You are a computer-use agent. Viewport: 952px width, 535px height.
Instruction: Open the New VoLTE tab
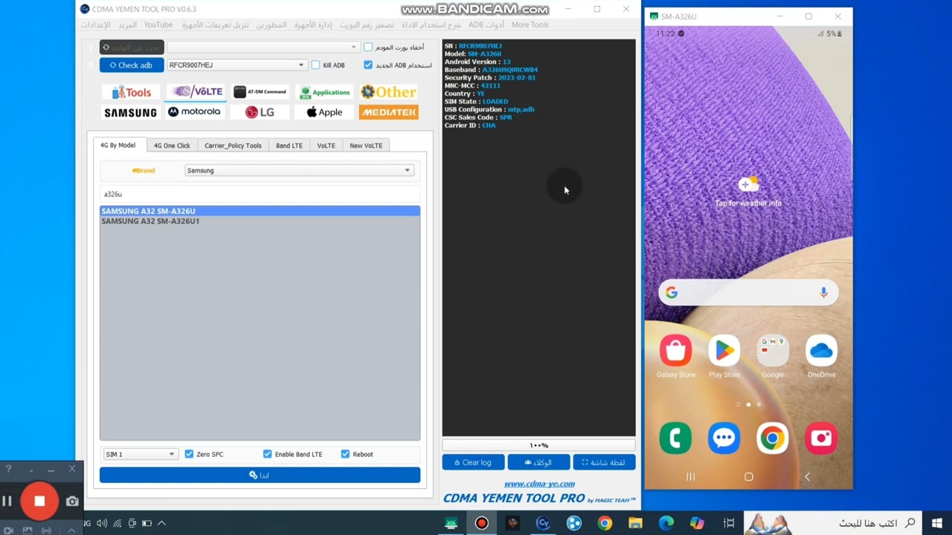pos(366,146)
